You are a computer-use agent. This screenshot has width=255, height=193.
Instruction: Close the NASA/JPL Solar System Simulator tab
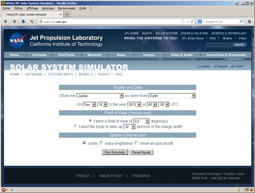(61, 14)
